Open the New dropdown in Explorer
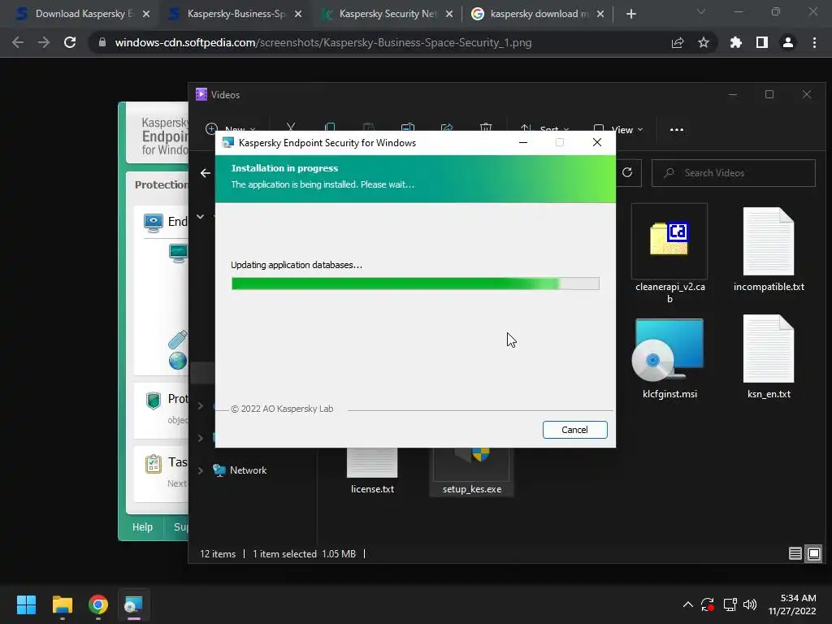The image size is (832, 624). point(230,128)
